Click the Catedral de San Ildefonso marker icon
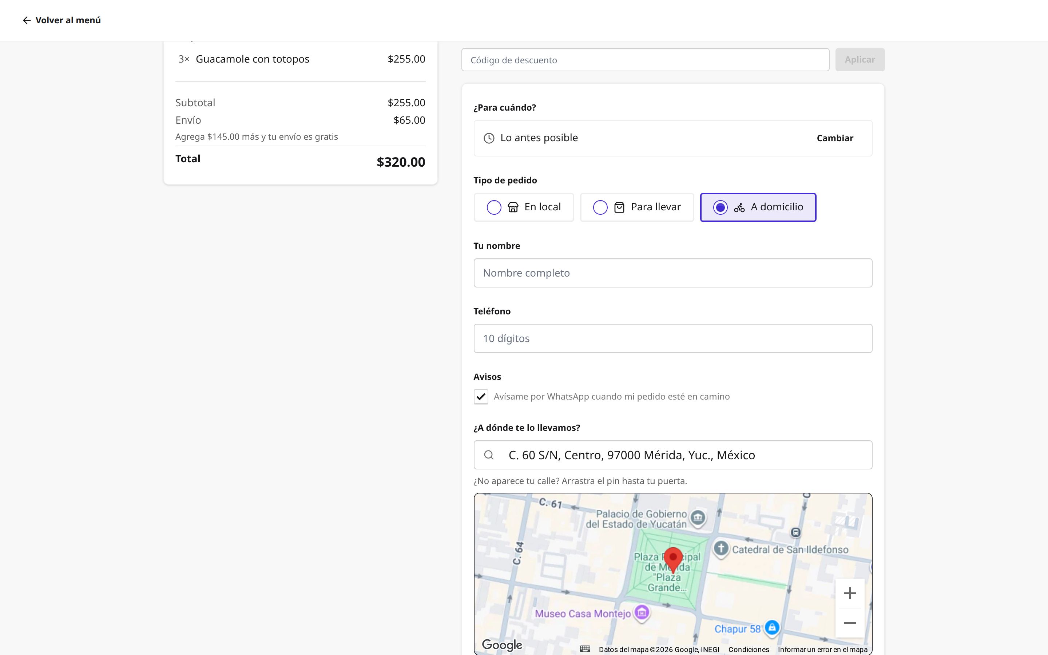The image size is (1048, 655). pyautogui.click(x=721, y=549)
